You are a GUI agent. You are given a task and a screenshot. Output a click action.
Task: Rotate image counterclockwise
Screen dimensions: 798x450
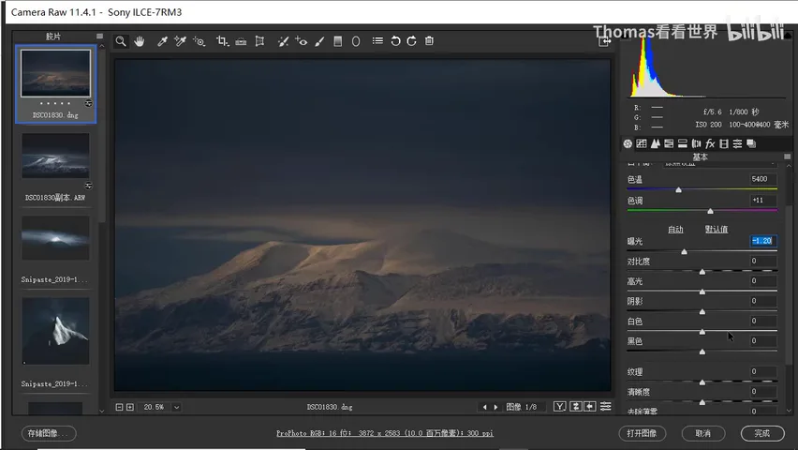point(395,41)
